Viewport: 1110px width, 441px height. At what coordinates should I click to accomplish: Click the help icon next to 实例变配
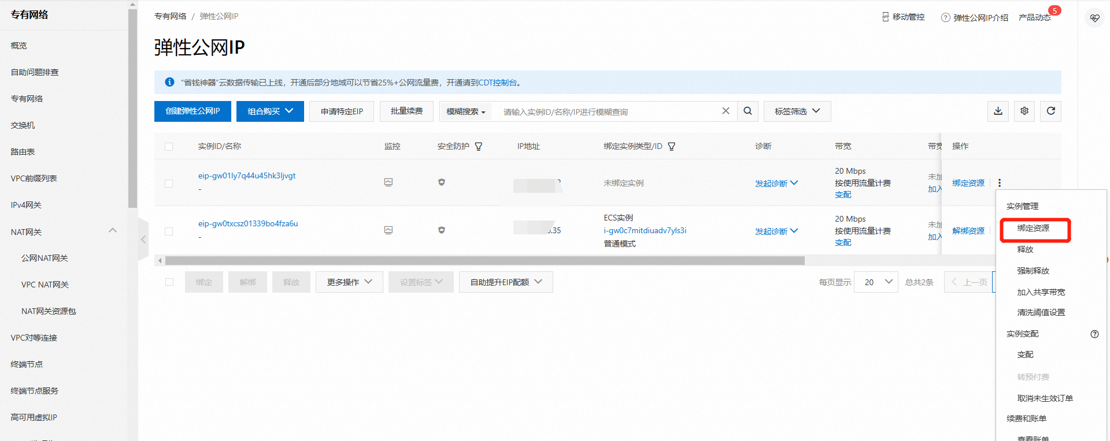[1094, 334]
